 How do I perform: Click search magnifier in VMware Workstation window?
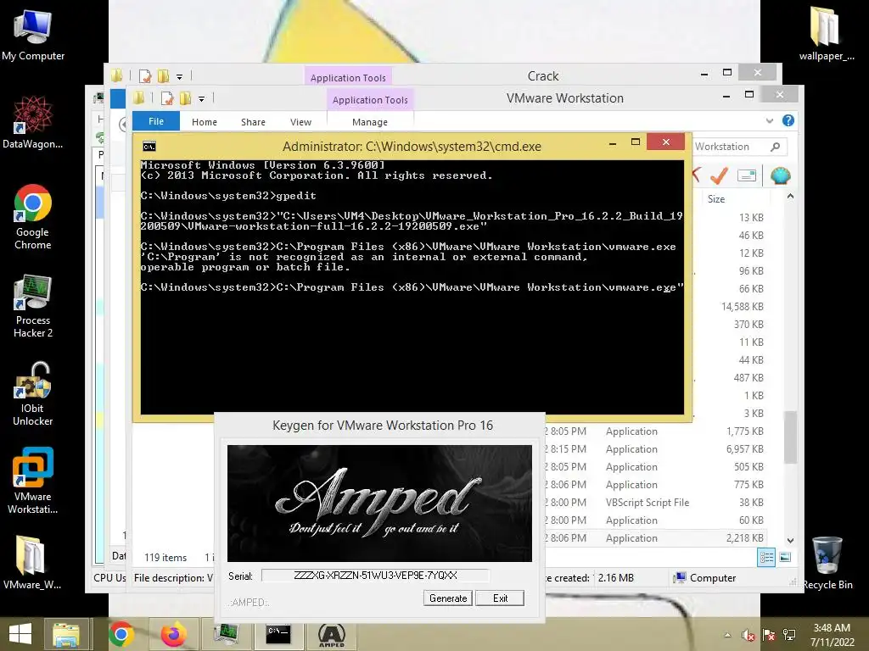[x=776, y=147]
